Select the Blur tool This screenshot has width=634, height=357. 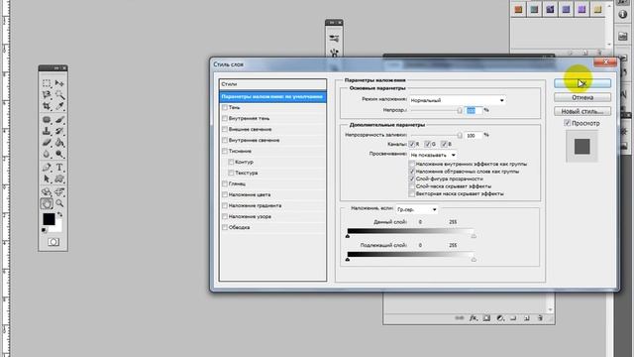point(47,154)
